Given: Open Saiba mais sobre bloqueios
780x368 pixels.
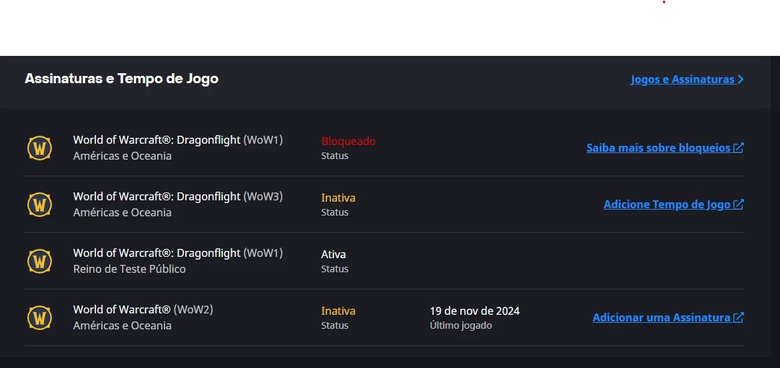Looking at the screenshot, I should [658, 148].
